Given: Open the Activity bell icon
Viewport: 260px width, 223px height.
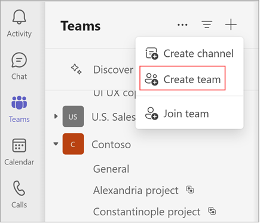Looking at the screenshot, I should tap(19, 17).
